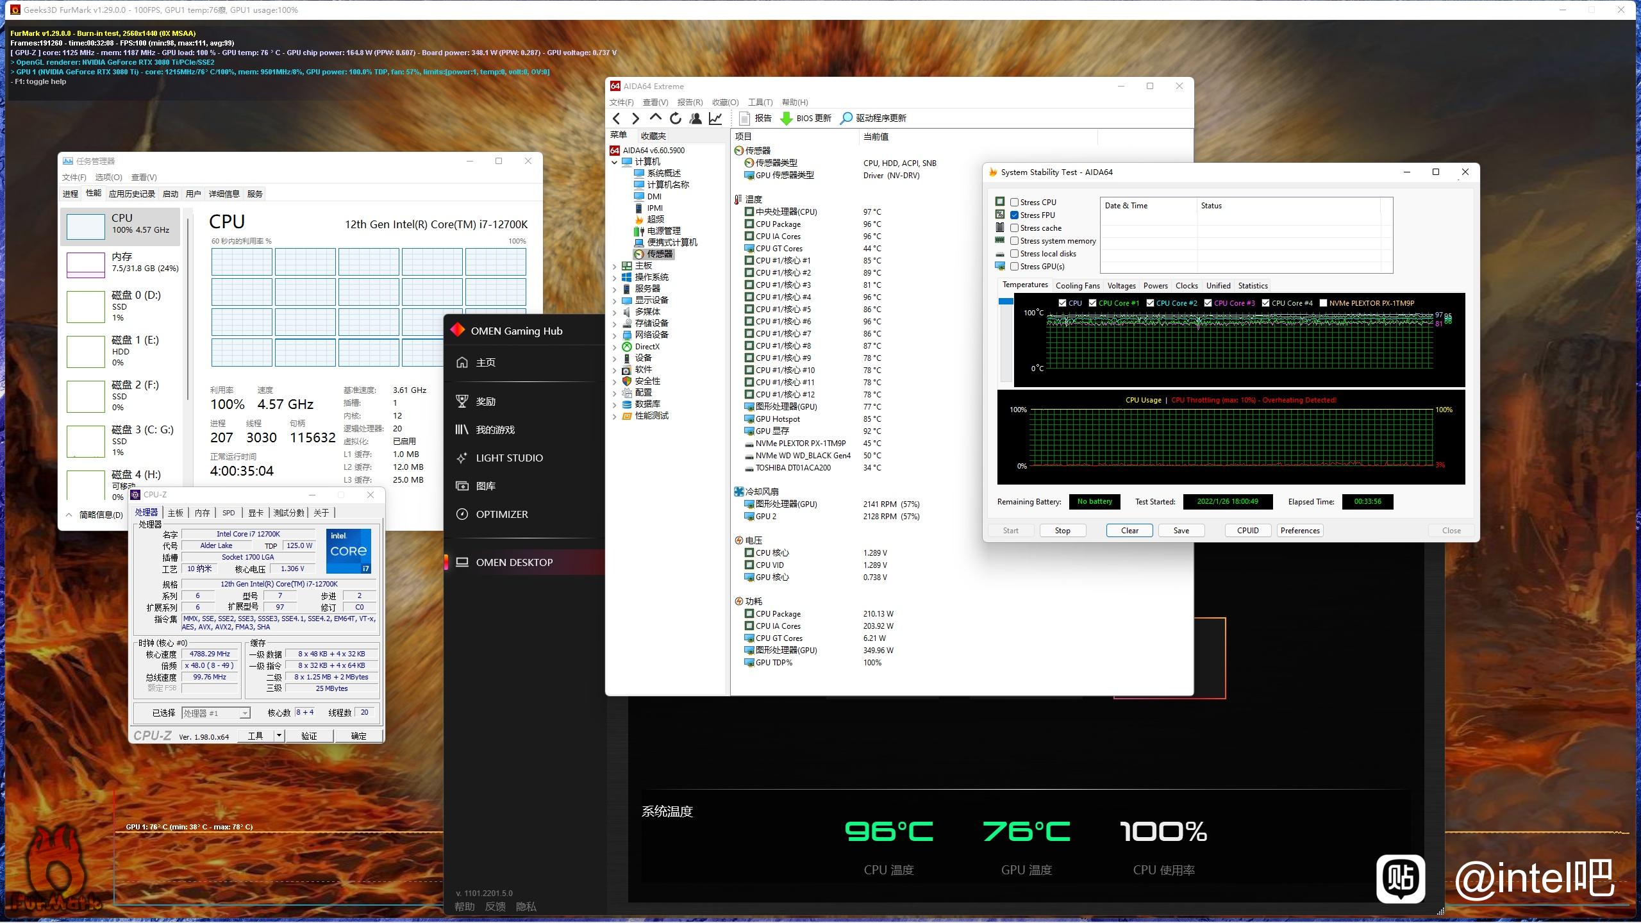The width and height of the screenshot is (1641, 923).
Task: Expand 主板 tree node
Action: pos(614,266)
